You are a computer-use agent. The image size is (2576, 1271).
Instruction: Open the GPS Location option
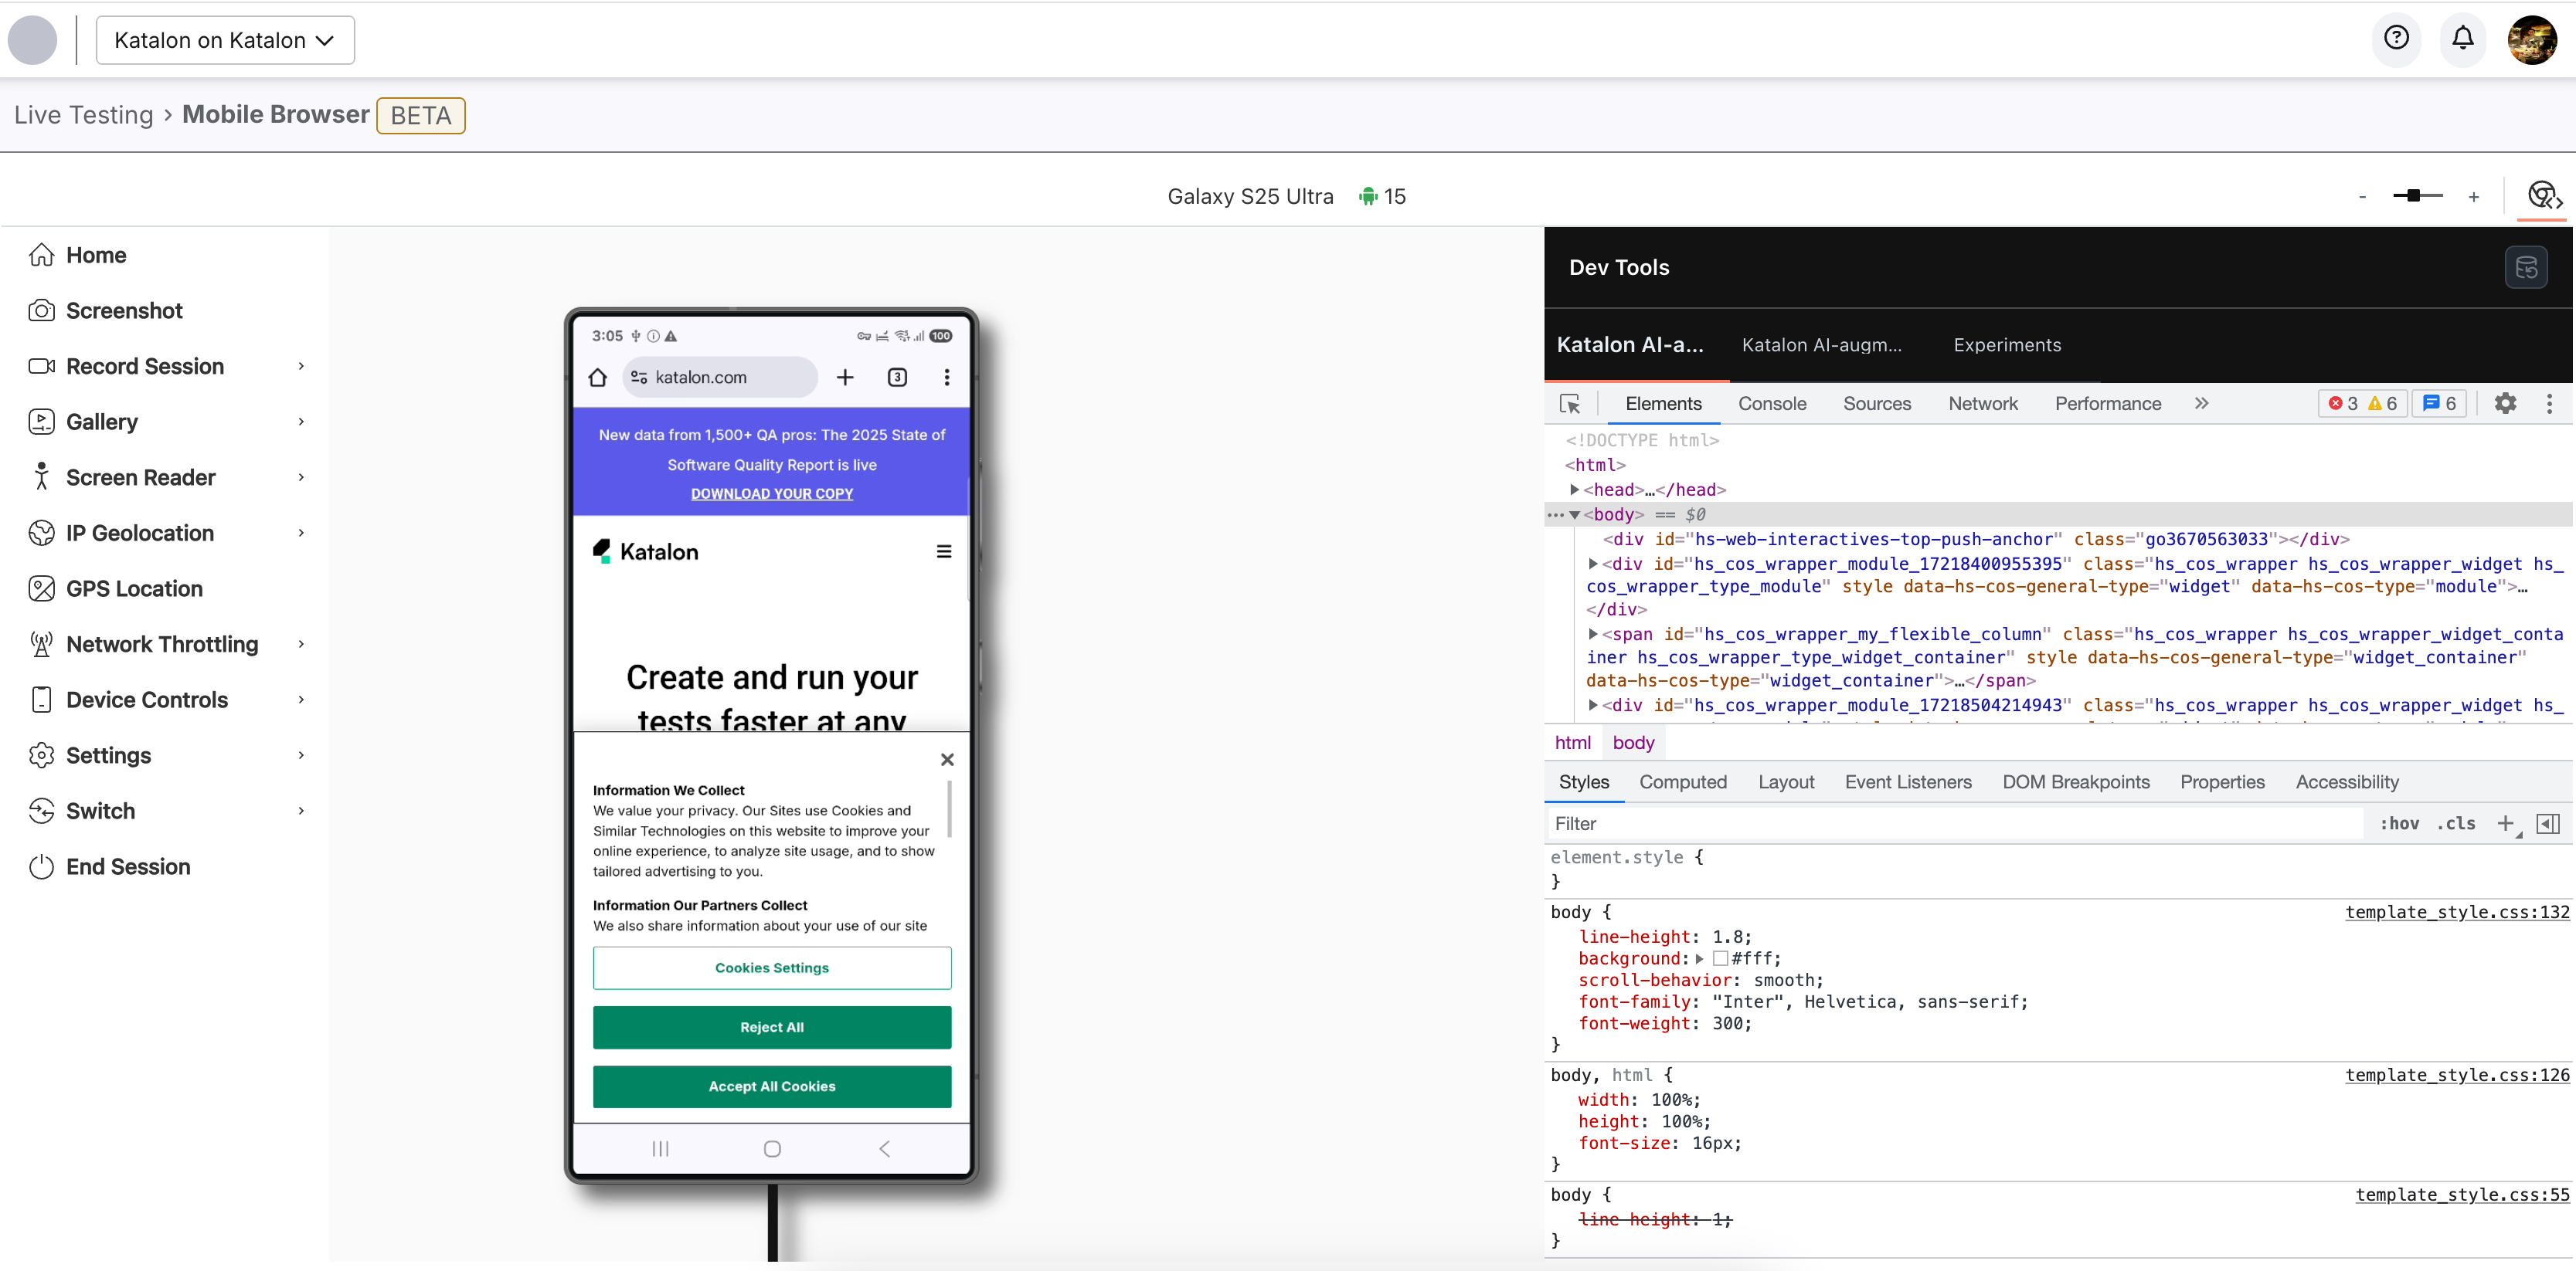pyautogui.click(x=115, y=588)
